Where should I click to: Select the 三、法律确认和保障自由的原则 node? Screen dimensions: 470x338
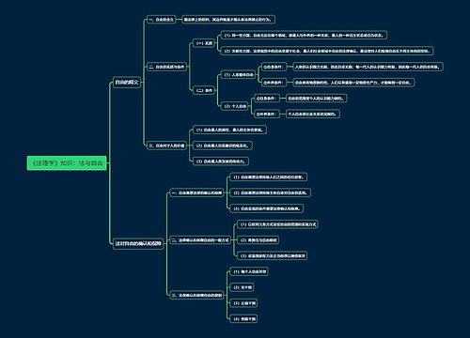[196, 295]
